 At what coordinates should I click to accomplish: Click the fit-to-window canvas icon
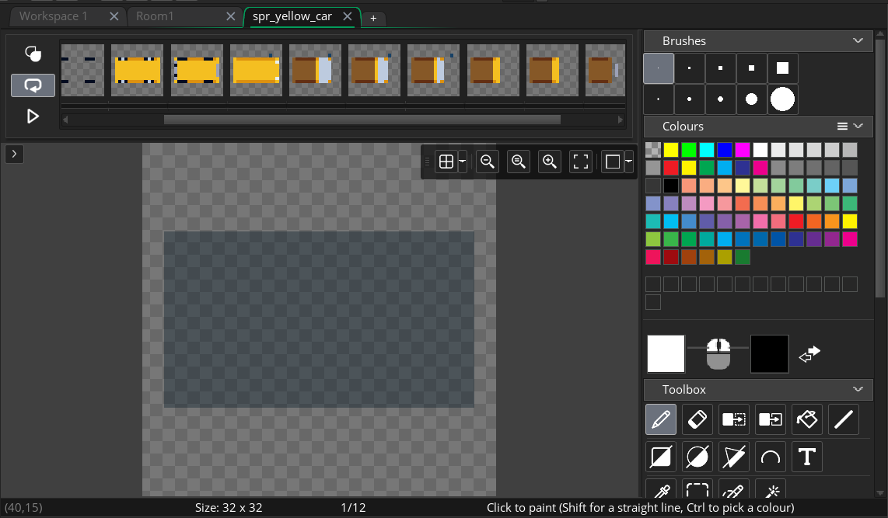click(x=581, y=162)
